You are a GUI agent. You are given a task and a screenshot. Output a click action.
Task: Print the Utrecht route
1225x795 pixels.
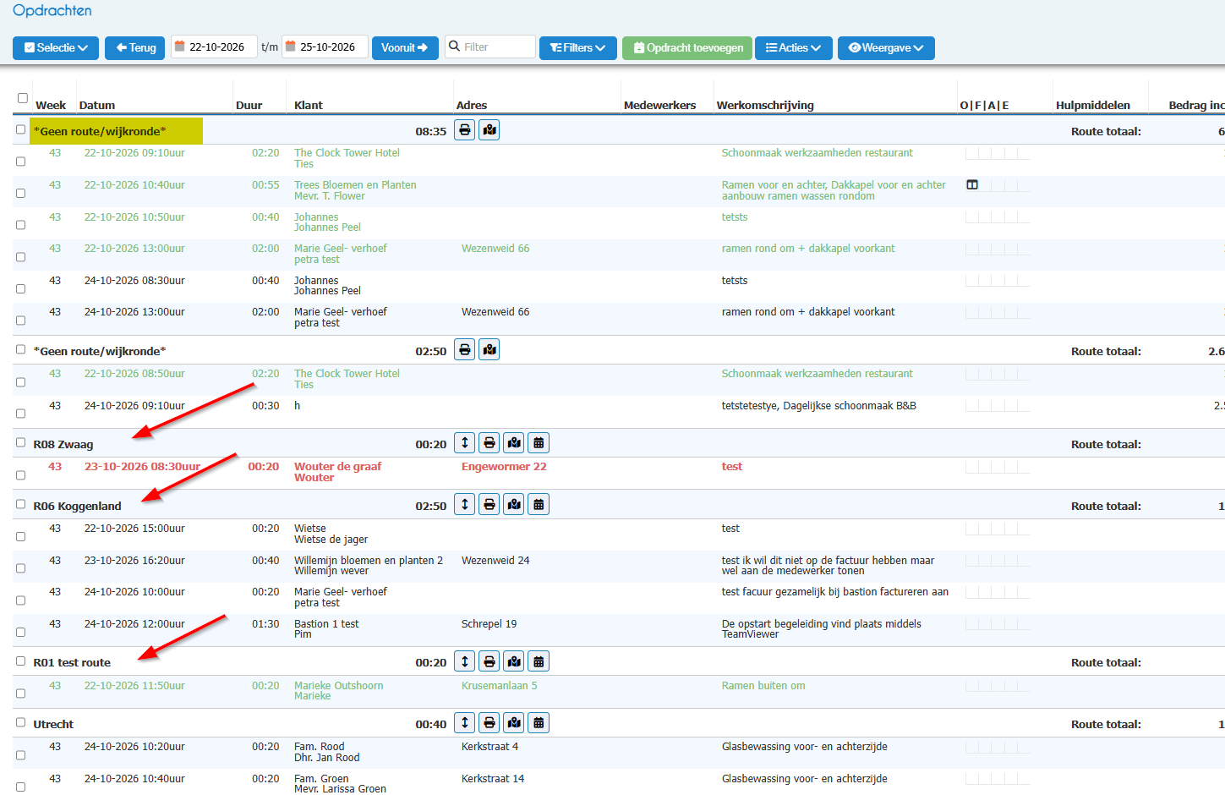click(x=489, y=723)
